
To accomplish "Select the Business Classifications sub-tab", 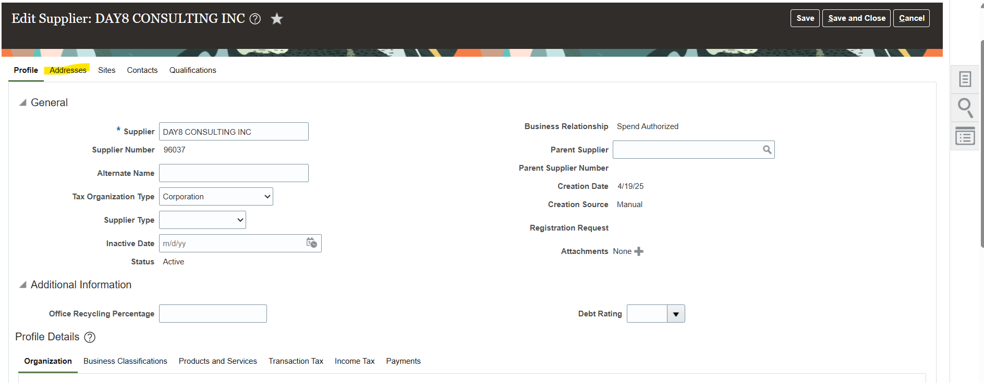I will click(x=125, y=361).
